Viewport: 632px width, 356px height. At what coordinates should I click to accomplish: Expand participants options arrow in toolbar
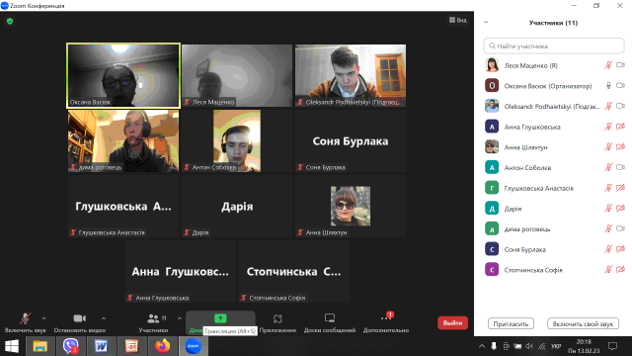(180, 318)
